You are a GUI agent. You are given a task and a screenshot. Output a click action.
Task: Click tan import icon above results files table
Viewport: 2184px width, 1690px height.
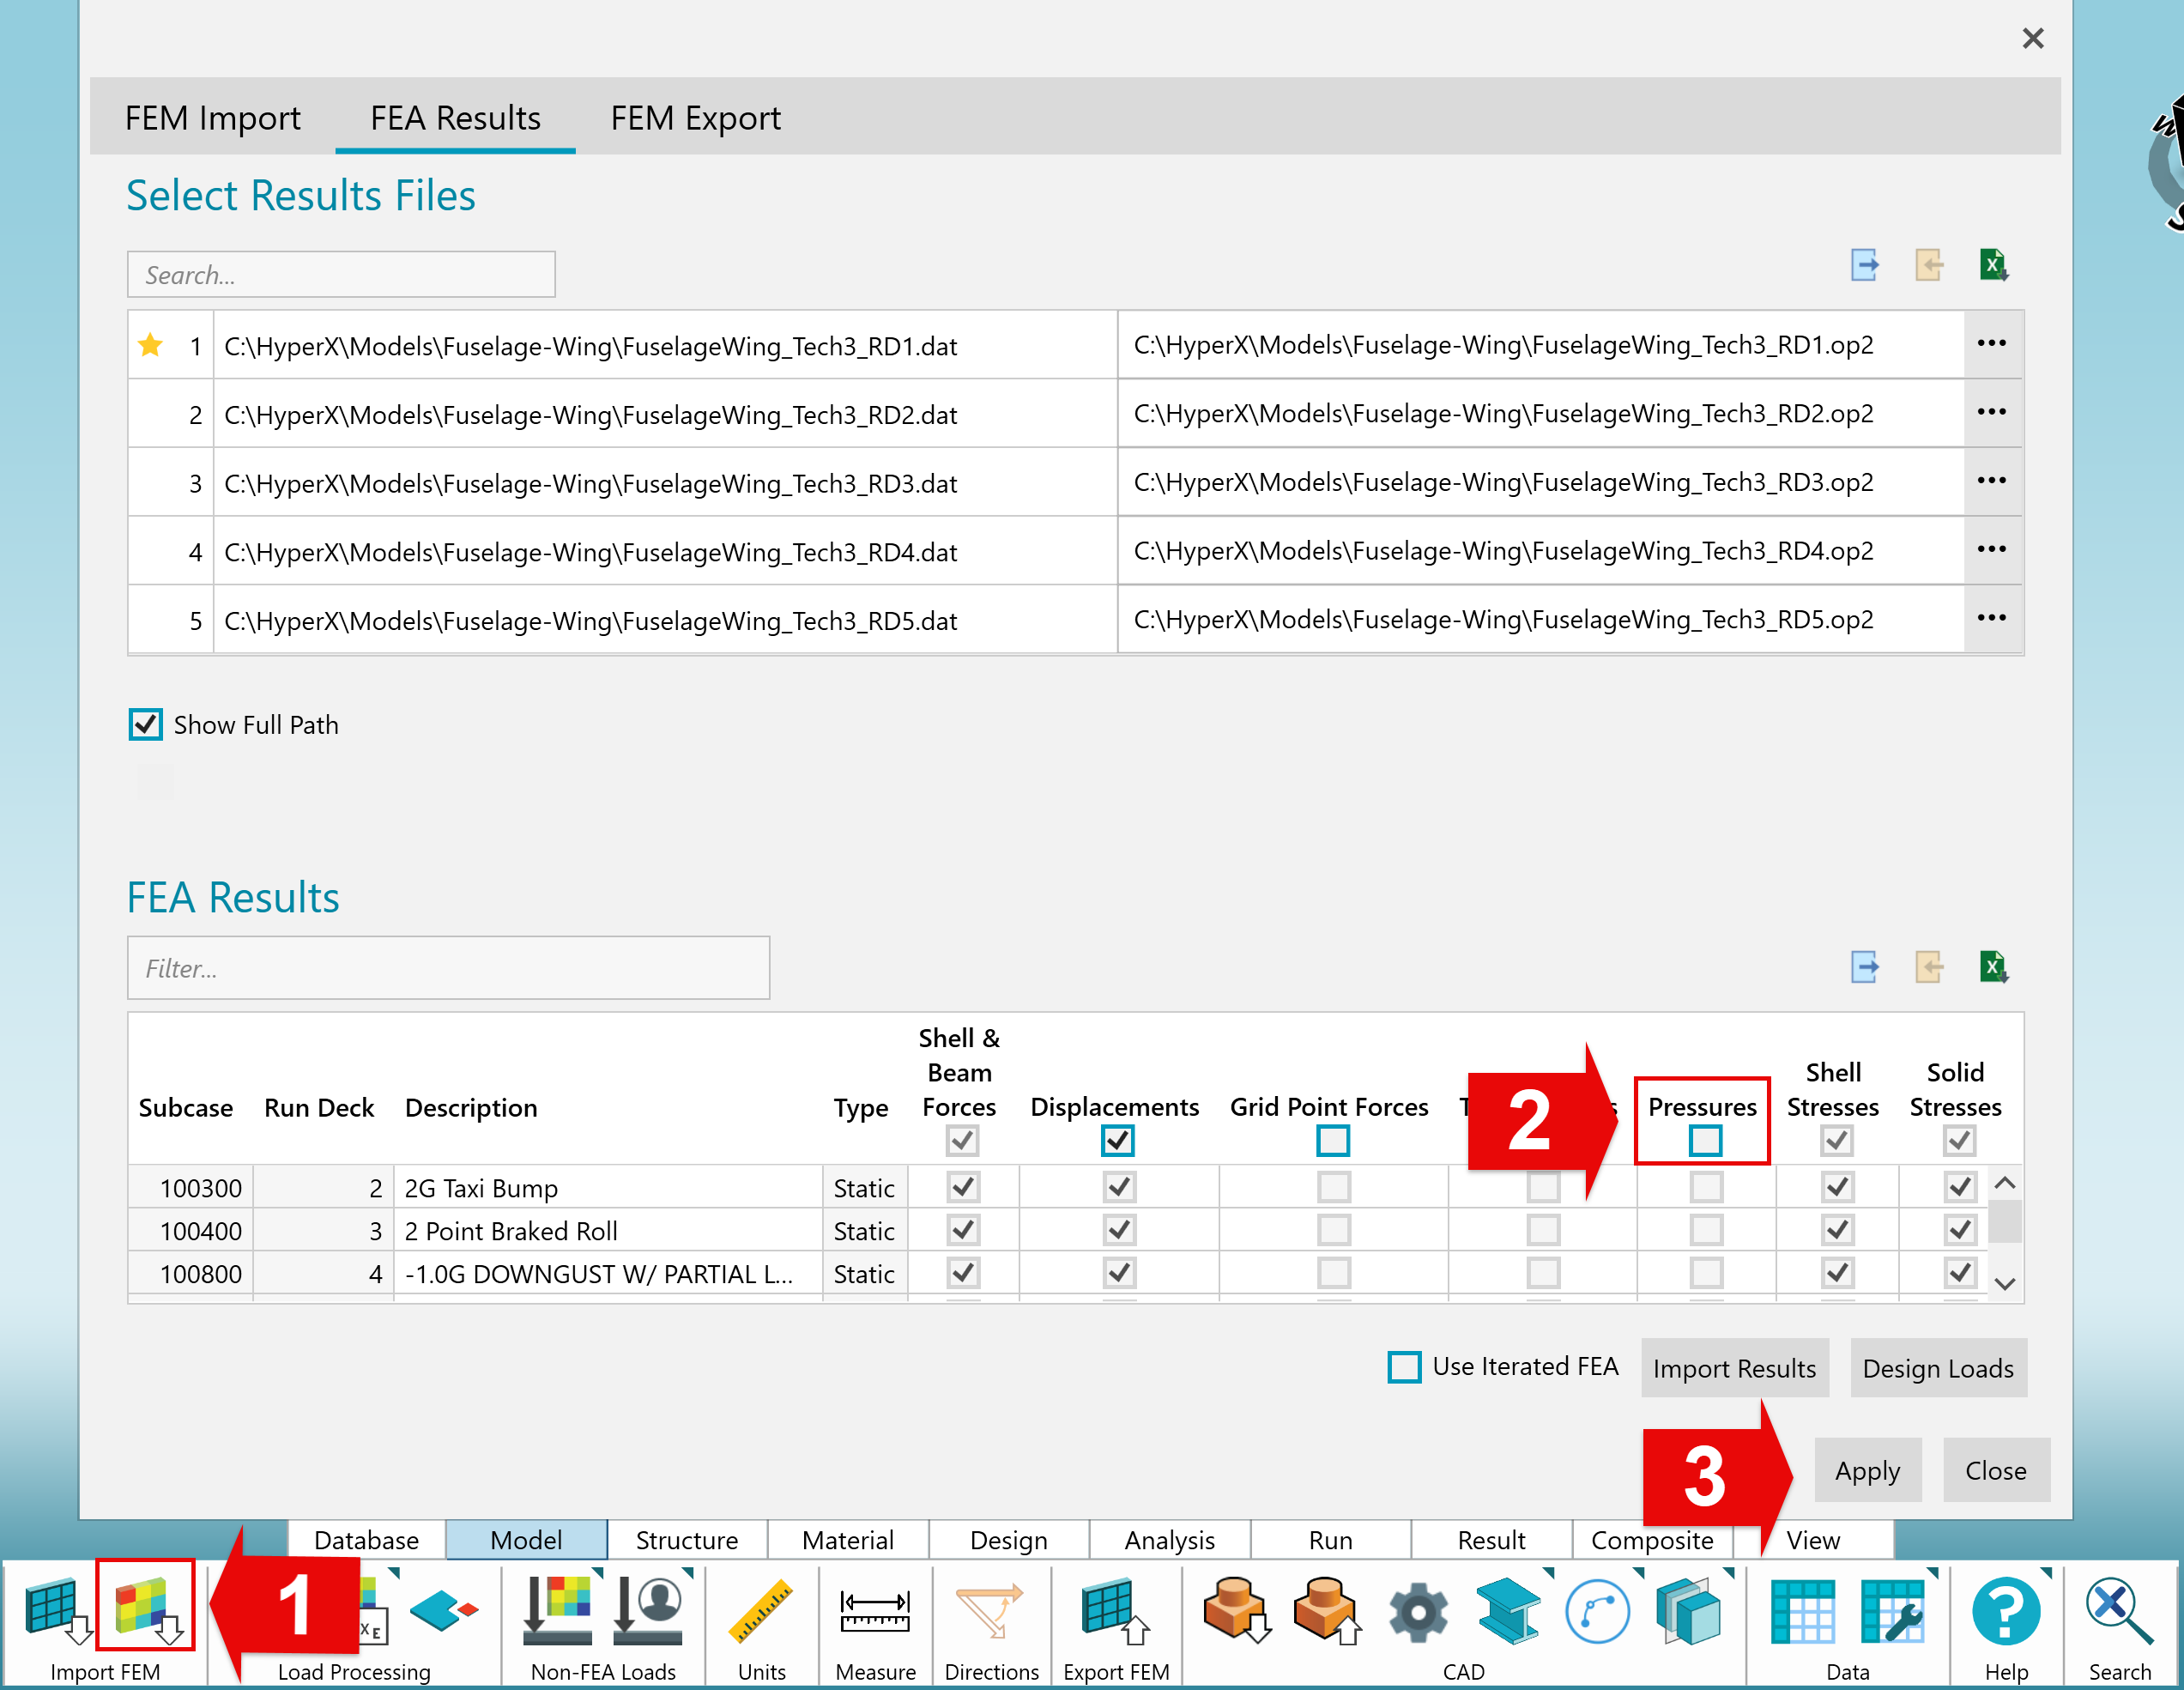(x=1929, y=265)
